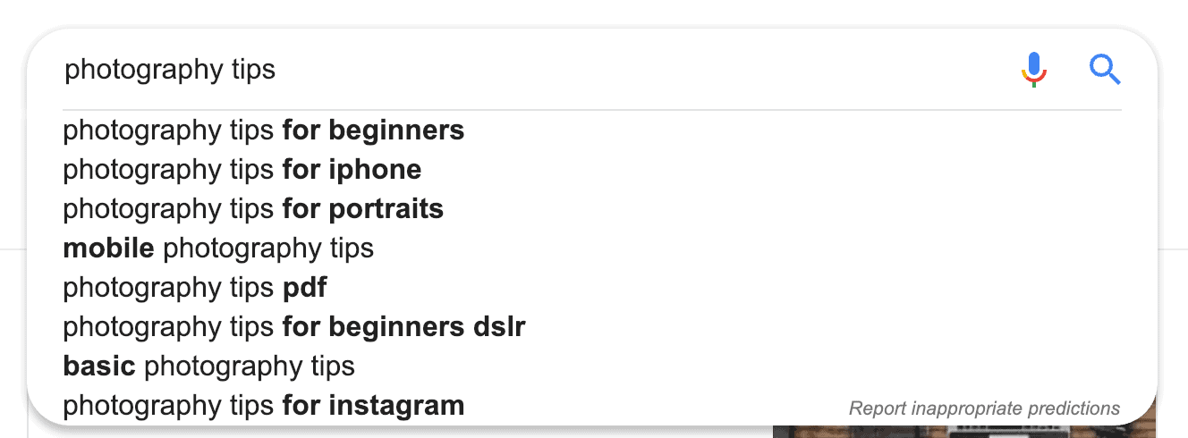Pick "photography tips for portraits" from suggestions
1188x438 pixels.
[253, 209]
